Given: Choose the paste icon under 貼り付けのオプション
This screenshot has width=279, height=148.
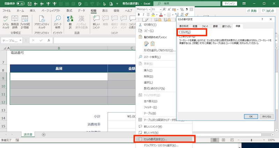Looking at the screenshot, I should coord(152,43).
